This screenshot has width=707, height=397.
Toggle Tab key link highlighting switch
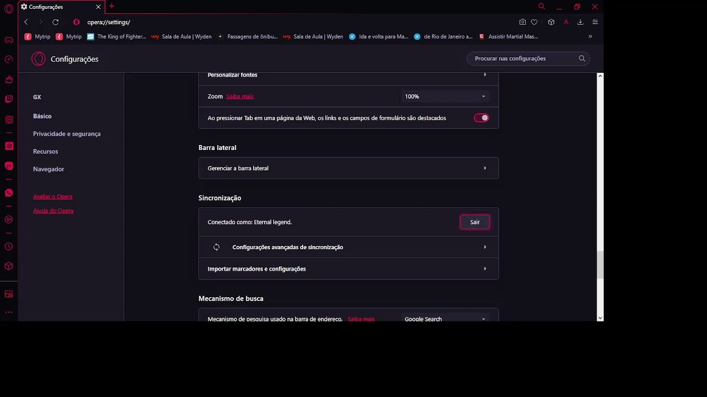coord(481,117)
